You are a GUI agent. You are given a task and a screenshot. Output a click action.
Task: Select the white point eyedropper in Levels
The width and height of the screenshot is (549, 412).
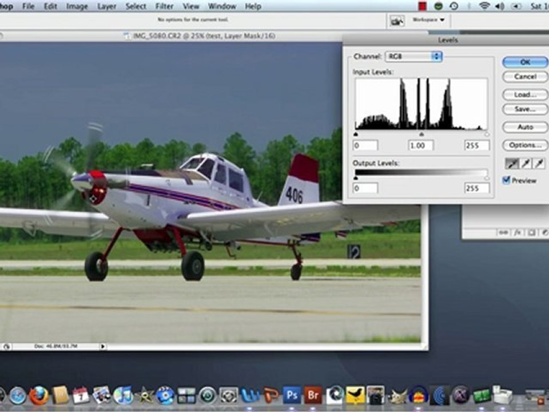(x=539, y=163)
